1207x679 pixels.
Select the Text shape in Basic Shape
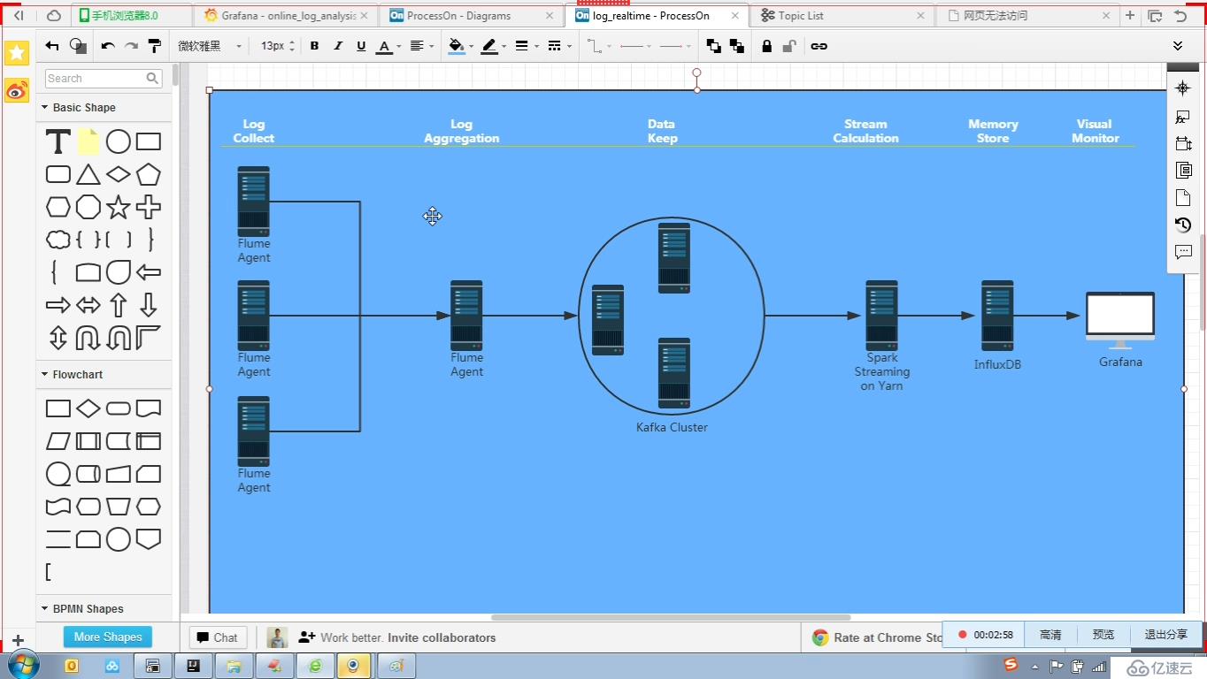pos(58,141)
